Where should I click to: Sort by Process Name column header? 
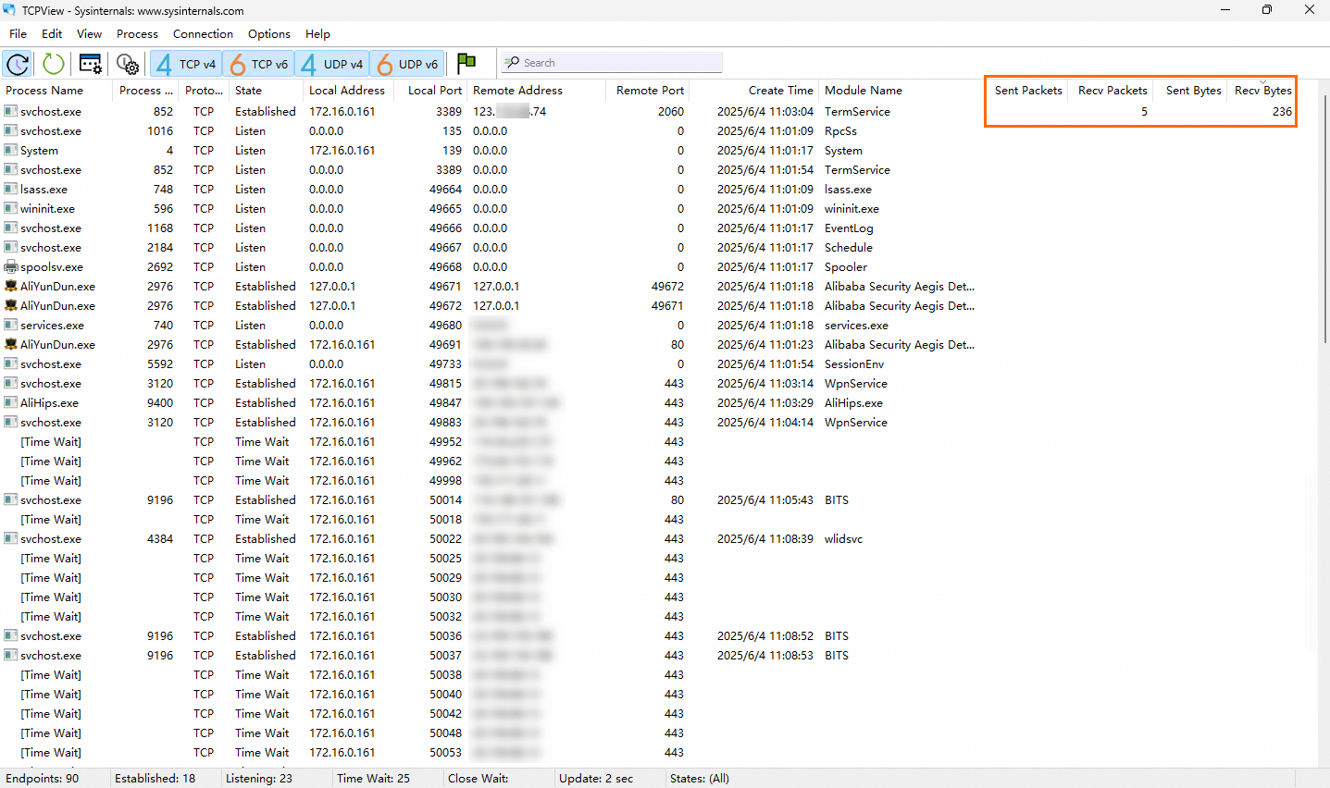pyautogui.click(x=56, y=91)
